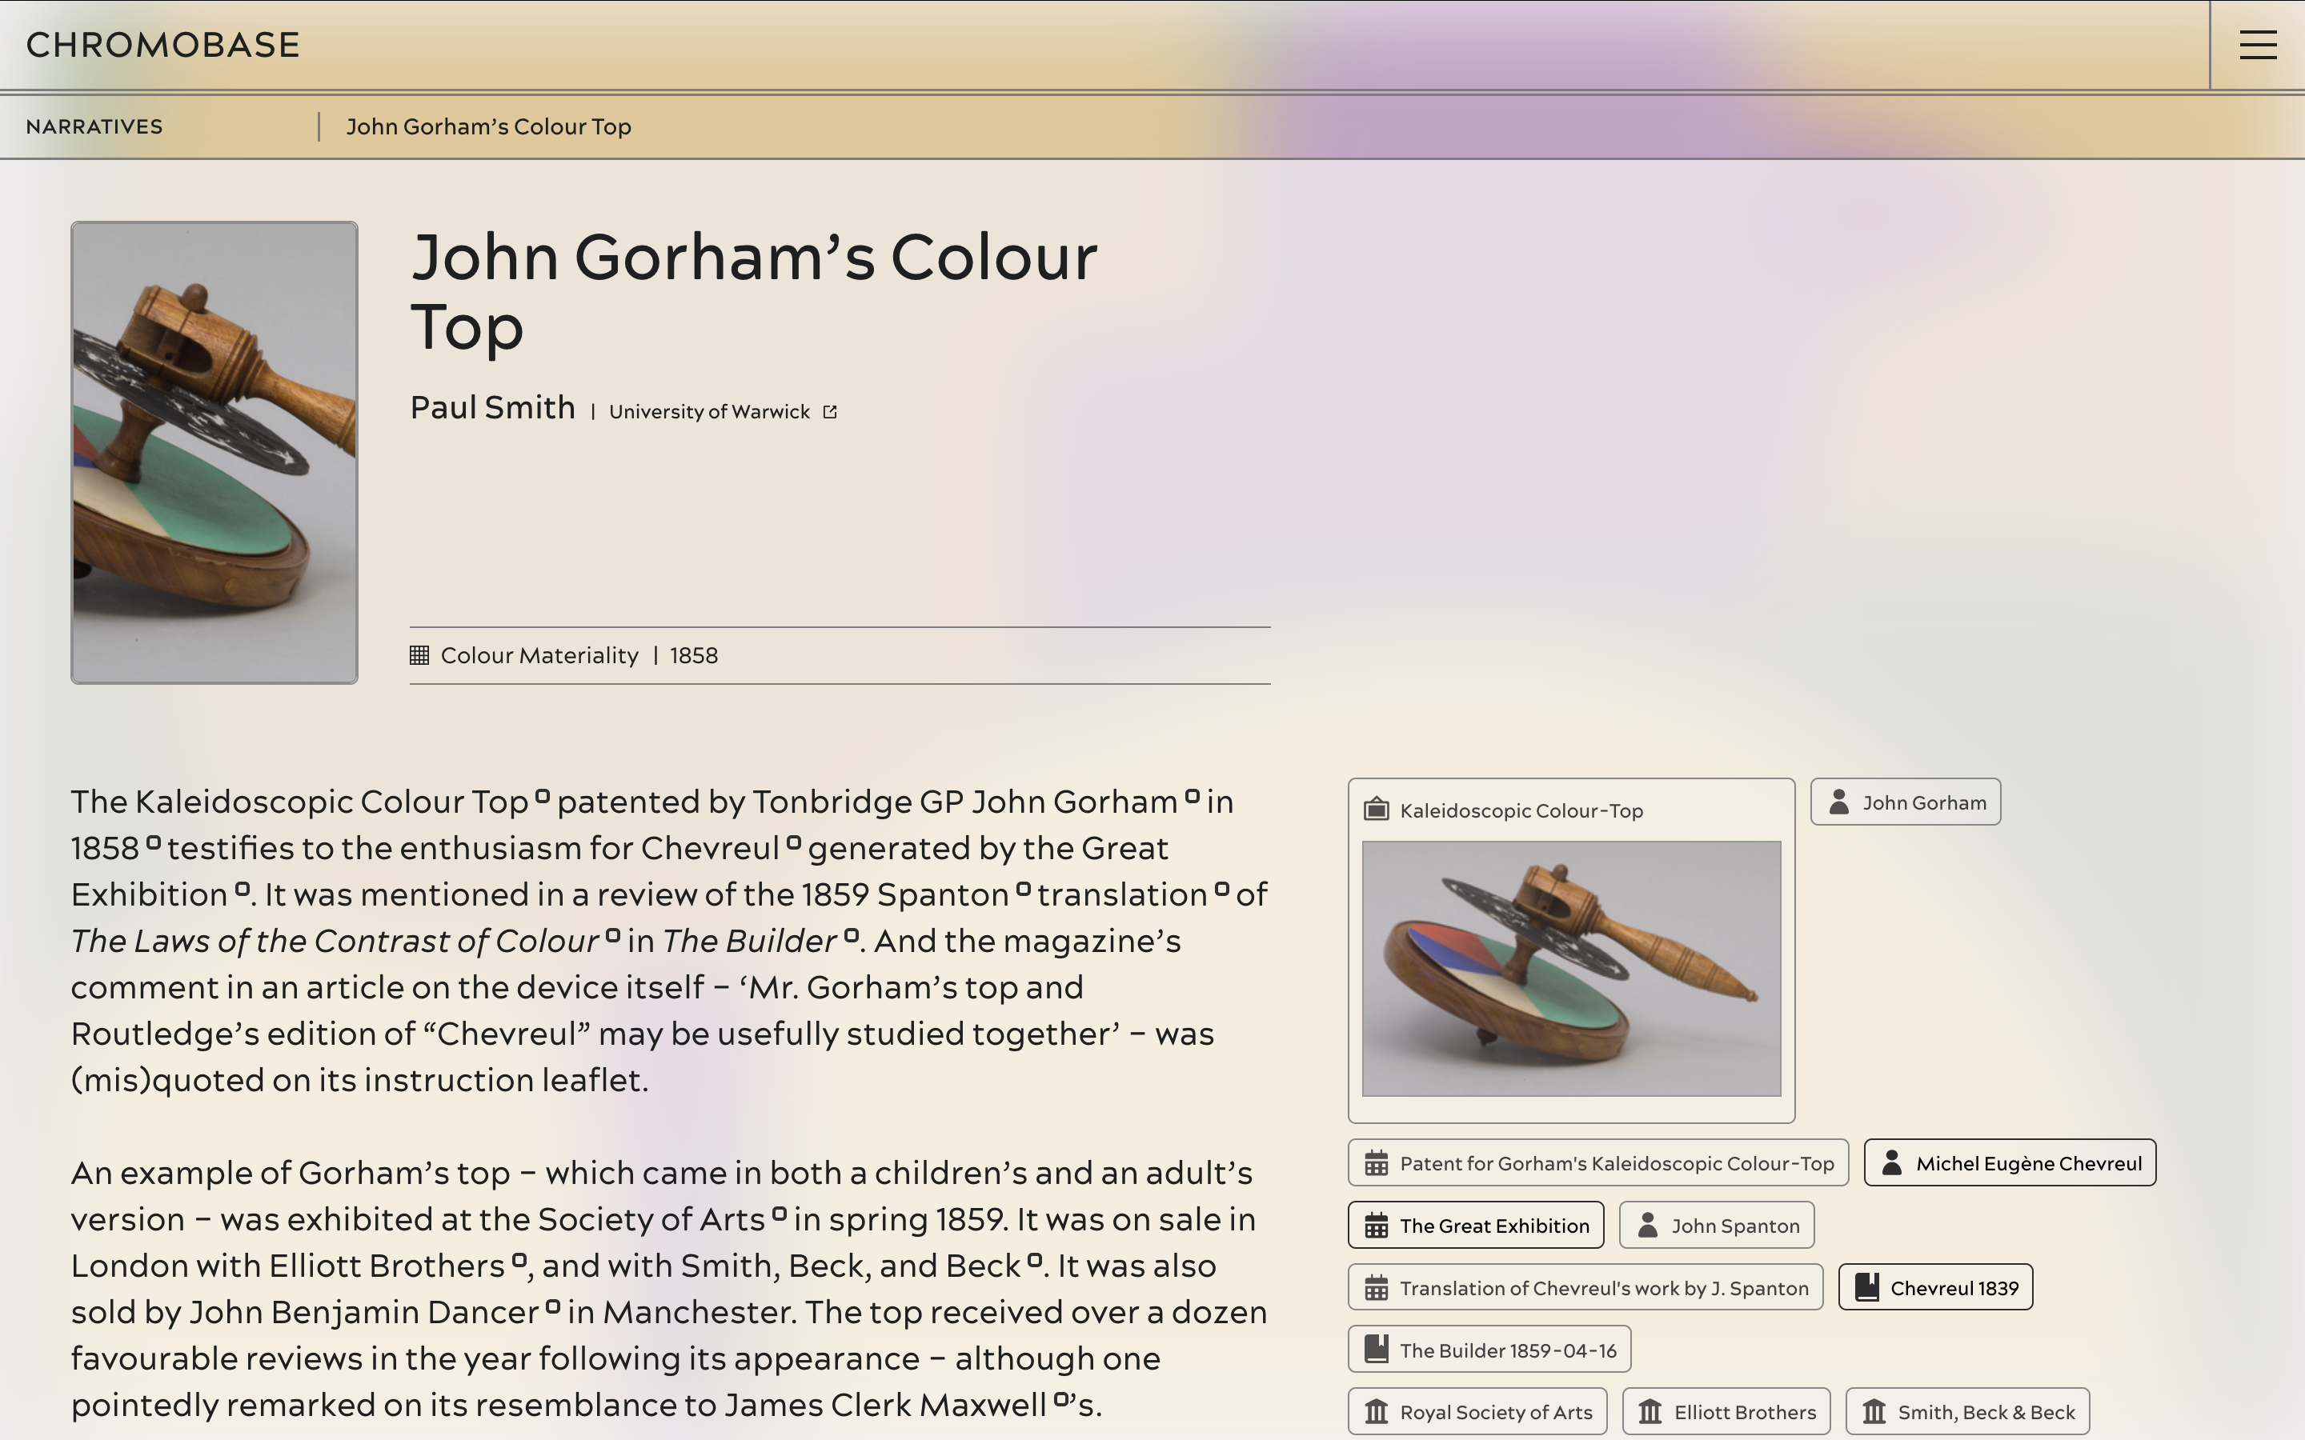Click the marker after John Benjamin Dancer
2305x1440 pixels.
coord(553,1306)
